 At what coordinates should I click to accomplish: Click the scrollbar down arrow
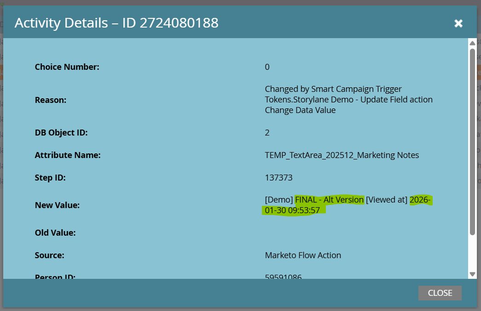pyautogui.click(x=472, y=274)
